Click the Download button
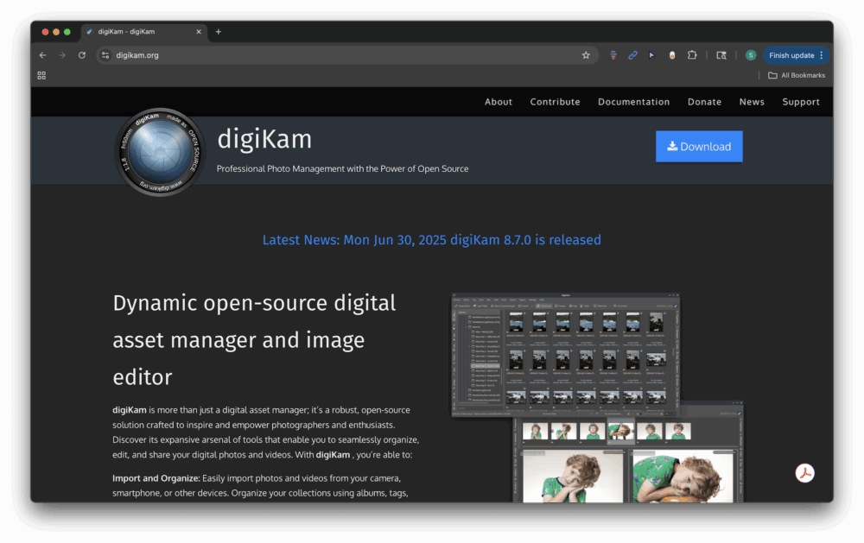The width and height of the screenshot is (864, 543). 699,146
